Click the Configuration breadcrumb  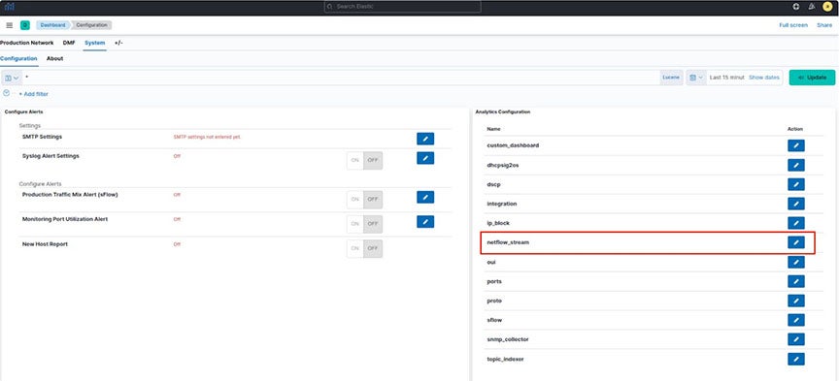coord(91,25)
